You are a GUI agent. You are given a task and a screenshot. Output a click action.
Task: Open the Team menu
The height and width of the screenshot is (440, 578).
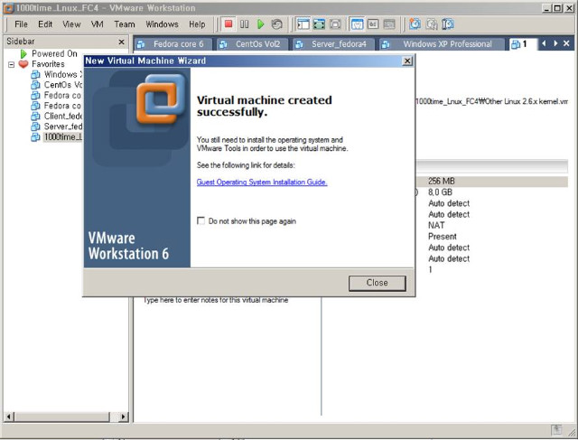(125, 24)
